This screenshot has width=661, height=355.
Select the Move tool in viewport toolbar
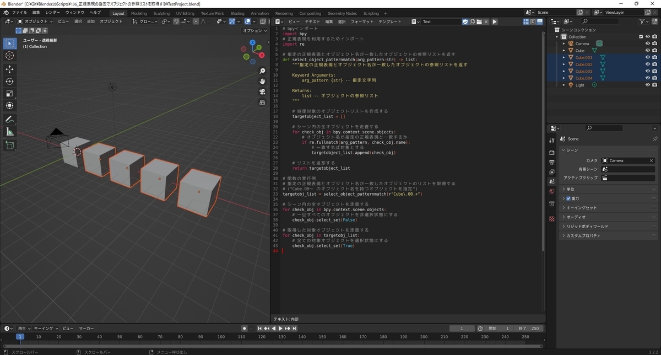pyautogui.click(x=10, y=69)
